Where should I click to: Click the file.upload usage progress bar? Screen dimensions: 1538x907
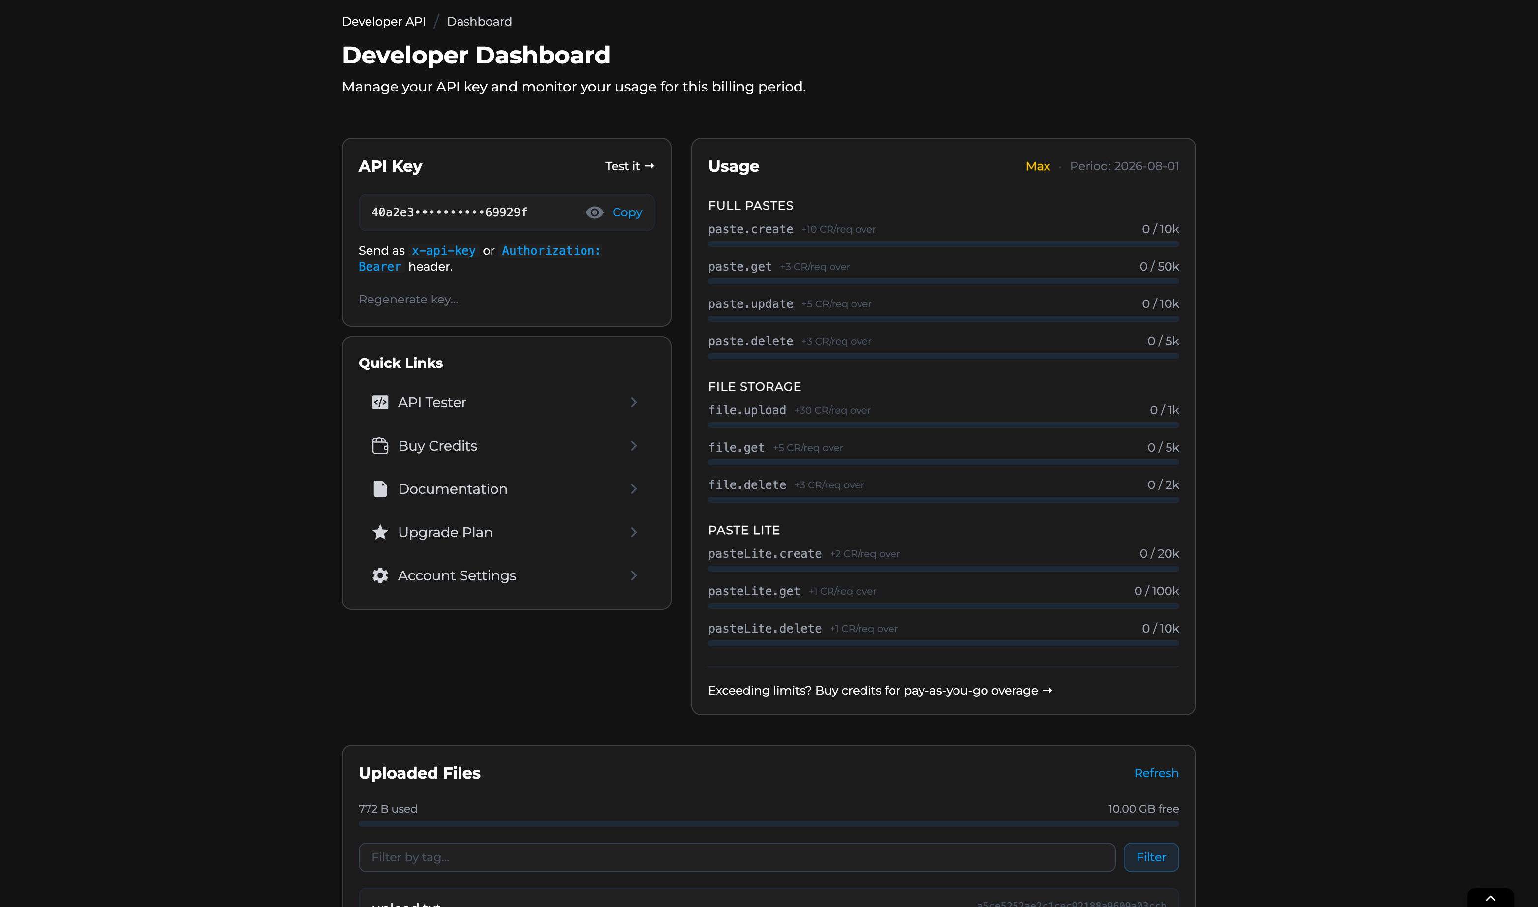pyautogui.click(x=943, y=425)
